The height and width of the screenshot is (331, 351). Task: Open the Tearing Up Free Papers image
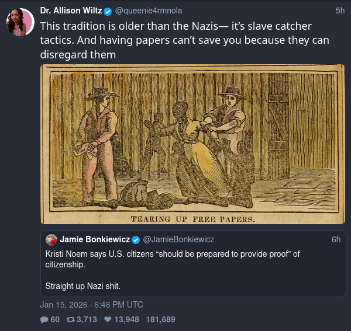click(x=192, y=144)
